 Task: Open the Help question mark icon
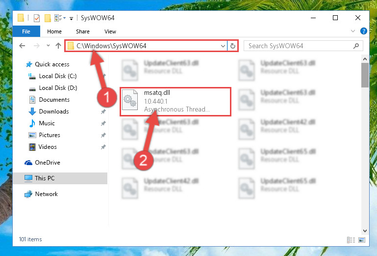(364, 31)
